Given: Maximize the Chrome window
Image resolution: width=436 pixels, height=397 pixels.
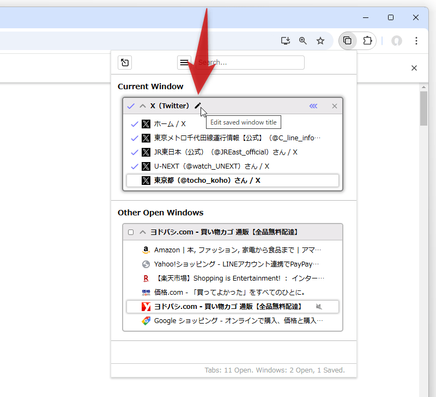Looking at the screenshot, I should click(391, 17).
